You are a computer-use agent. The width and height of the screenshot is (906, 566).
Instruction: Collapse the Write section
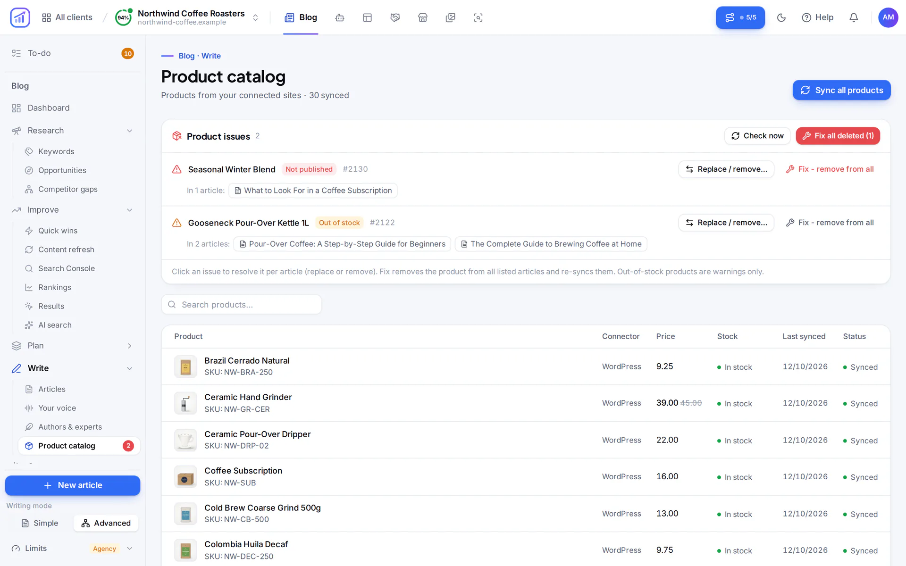pos(129,368)
